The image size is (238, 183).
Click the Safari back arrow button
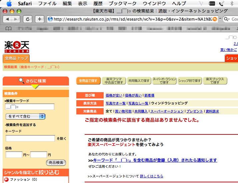[x=7, y=19]
